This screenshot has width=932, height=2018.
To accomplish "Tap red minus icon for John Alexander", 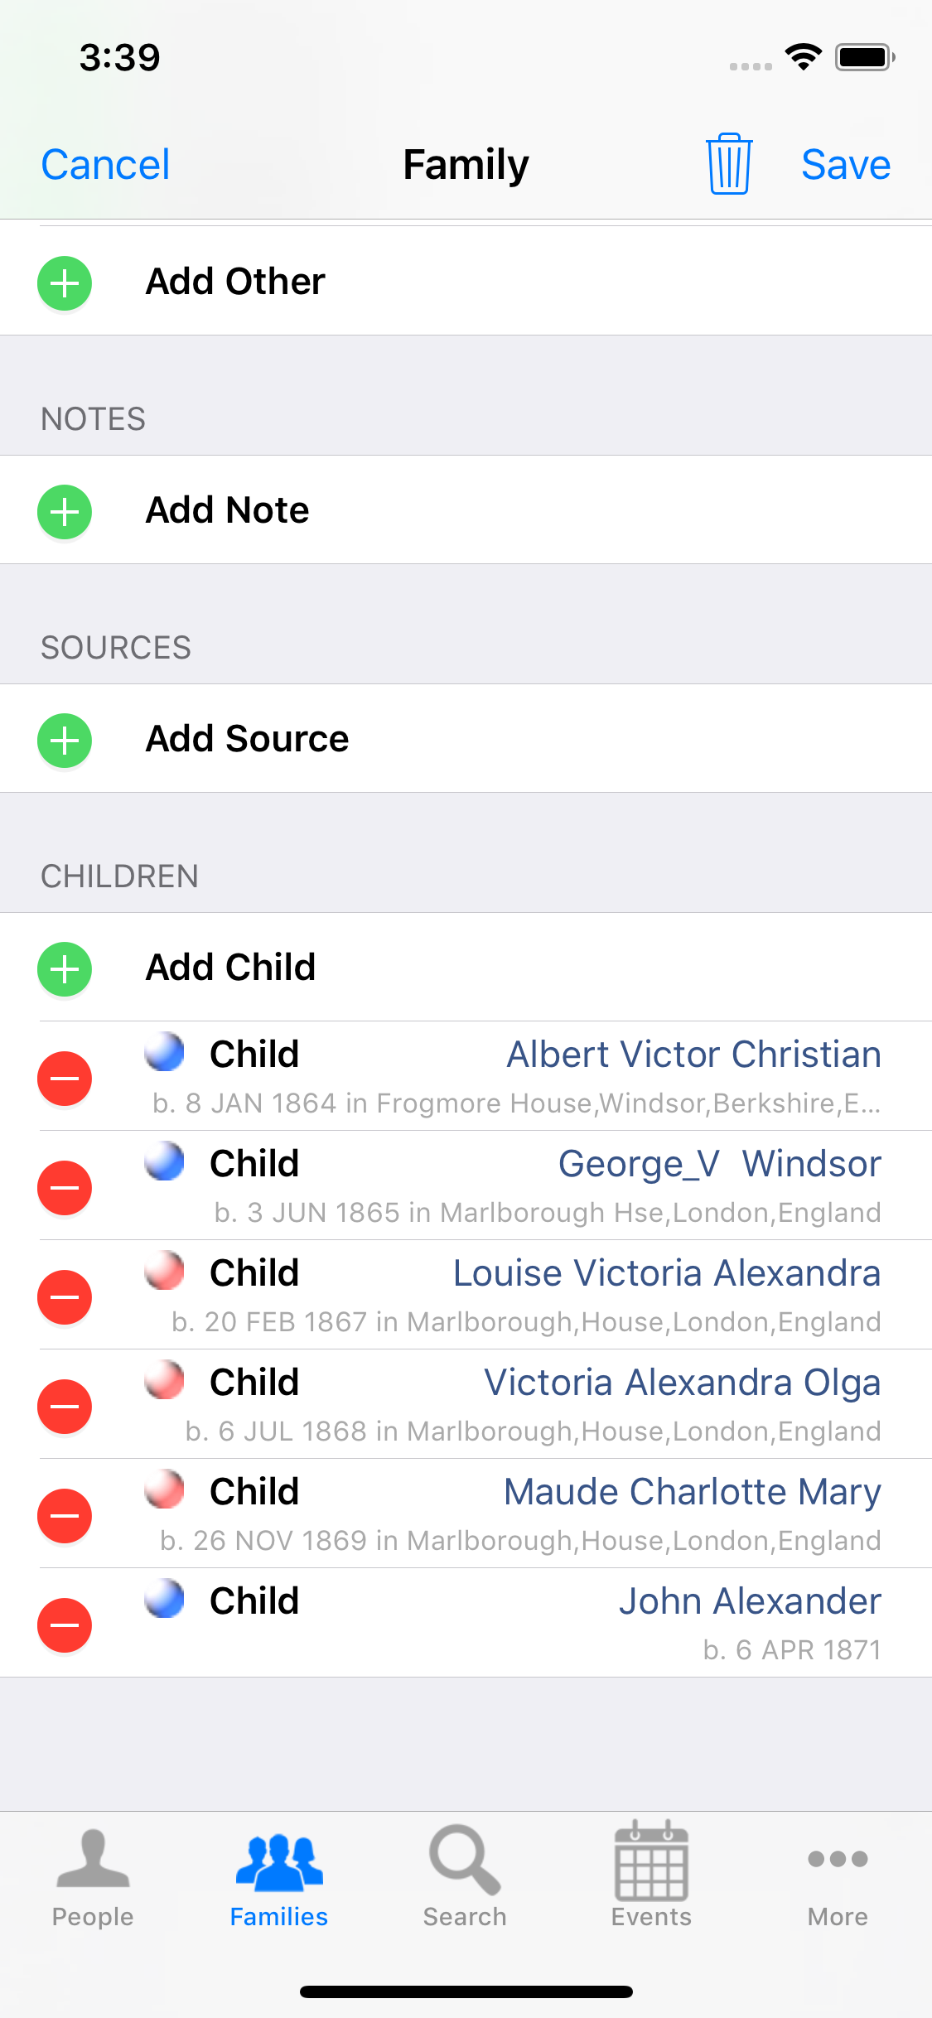I will (65, 1625).
